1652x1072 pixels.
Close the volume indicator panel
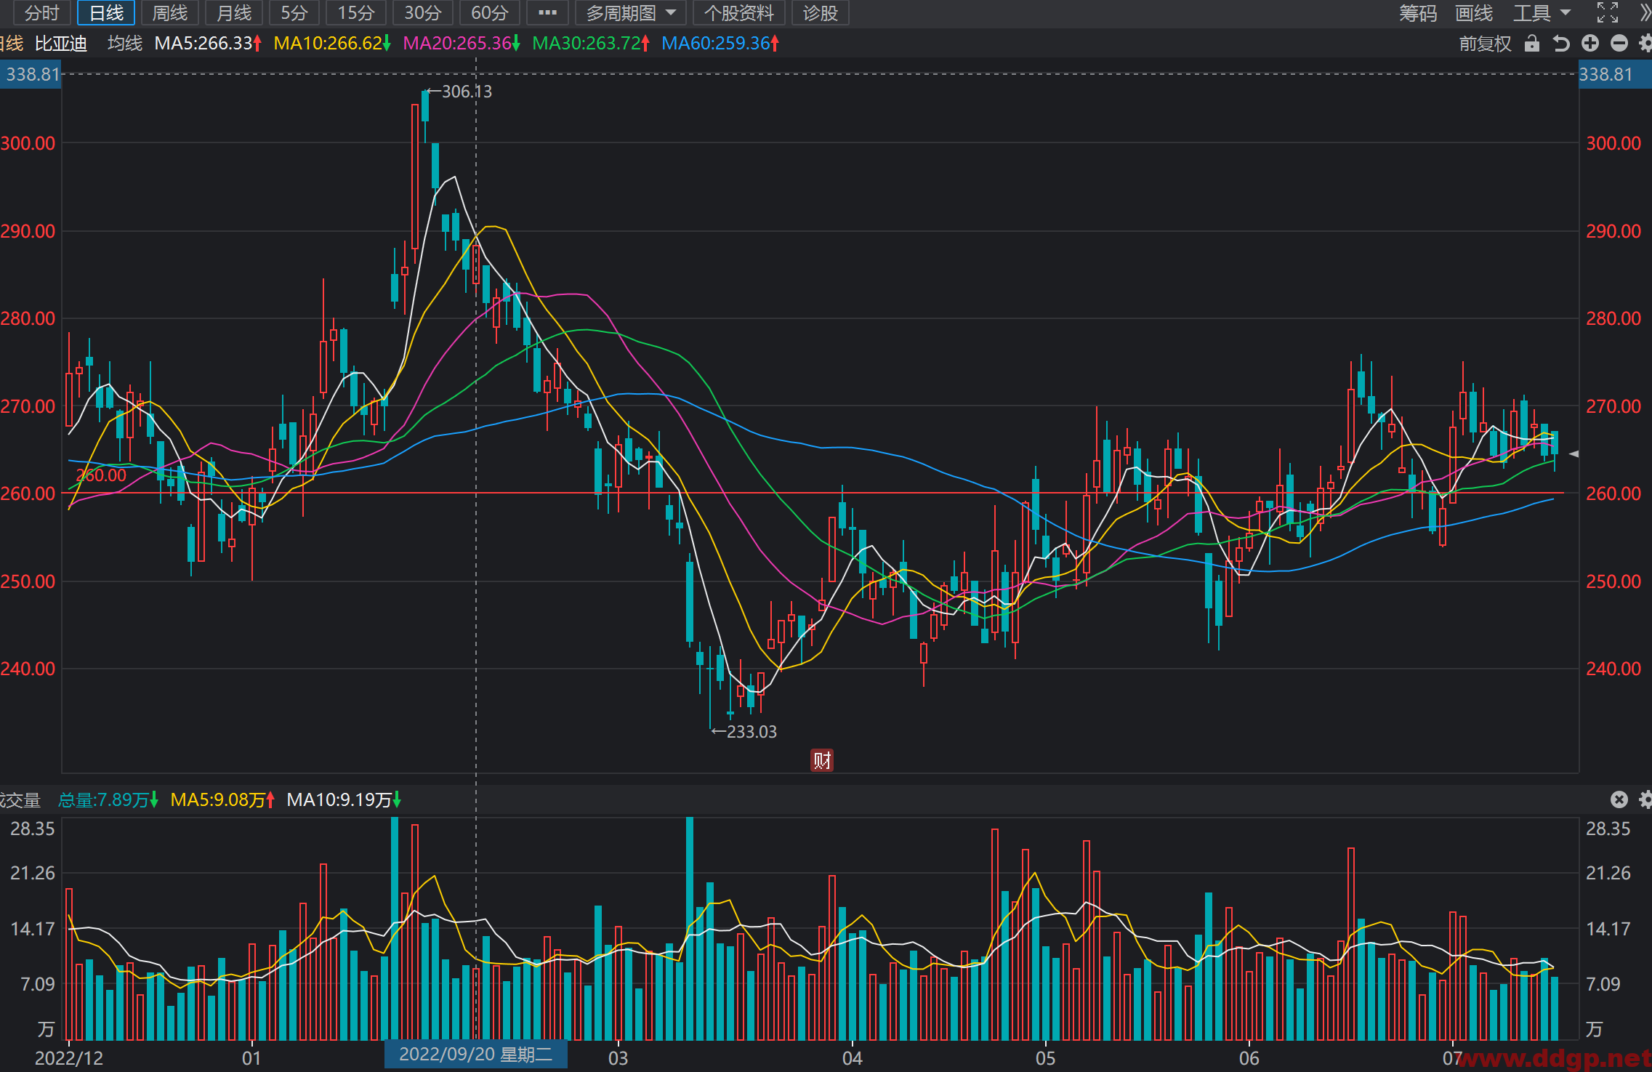pos(1619,799)
